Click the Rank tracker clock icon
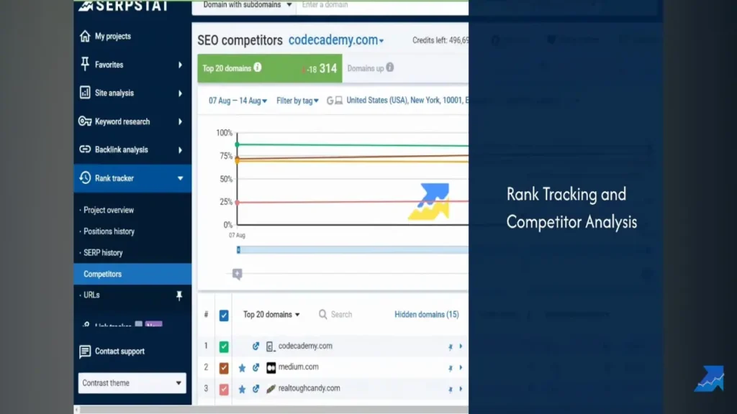The height and width of the screenshot is (414, 737). coord(85,178)
